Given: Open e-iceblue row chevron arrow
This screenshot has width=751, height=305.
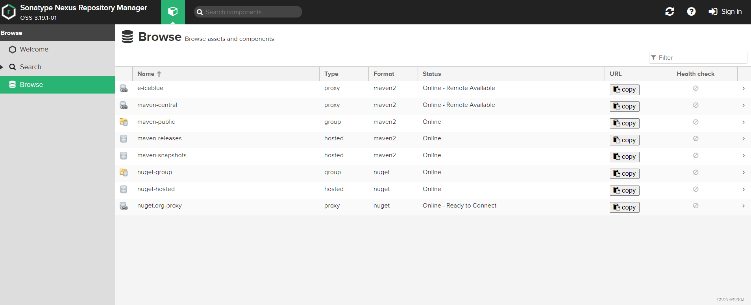Looking at the screenshot, I should pos(744,88).
